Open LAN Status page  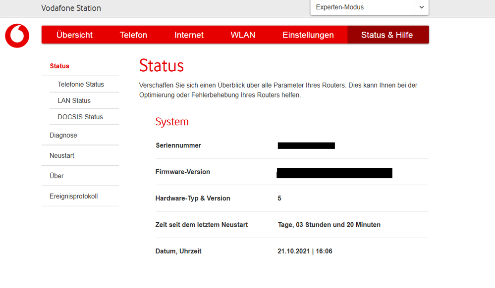coord(74,100)
